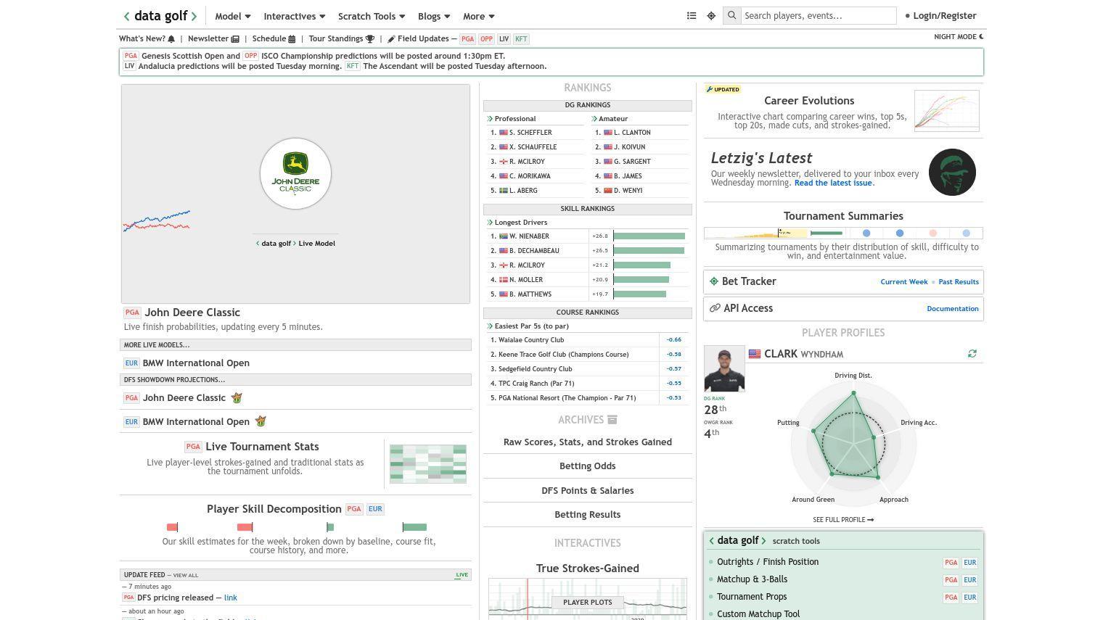The height and width of the screenshot is (620, 1103).
Task: Toggle the Professional rankings selector
Action: (512, 119)
